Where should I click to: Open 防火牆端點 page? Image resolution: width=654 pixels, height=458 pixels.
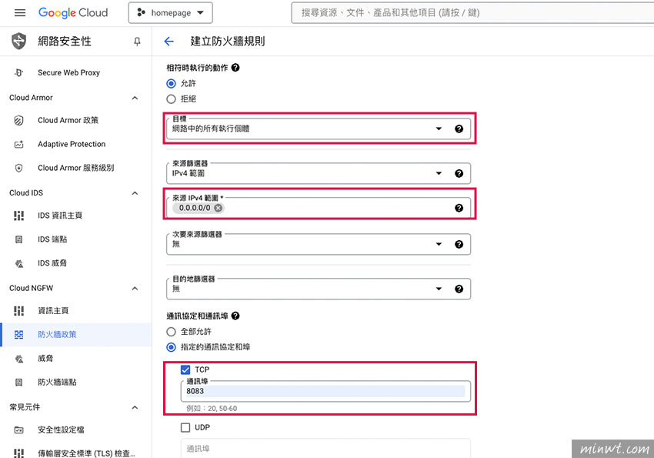tap(57, 382)
